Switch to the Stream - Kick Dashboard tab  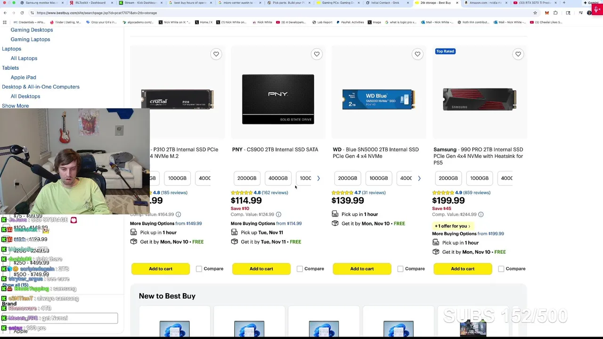tap(140, 3)
